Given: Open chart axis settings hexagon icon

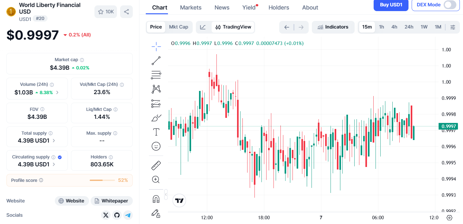Looking at the screenshot, I should (449, 218).
